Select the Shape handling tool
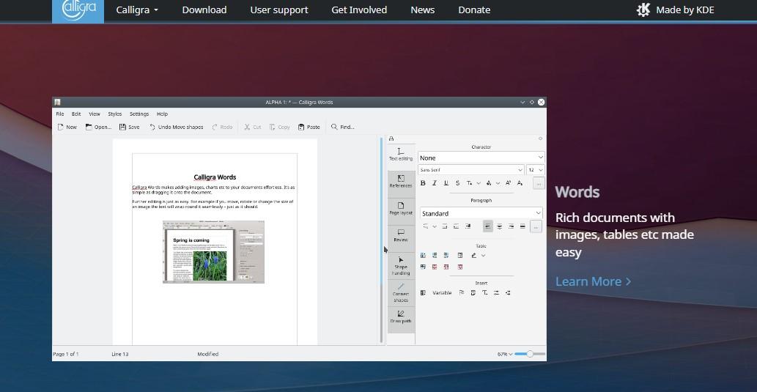The width and height of the screenshot is (757, 392). tap(401, 266)
